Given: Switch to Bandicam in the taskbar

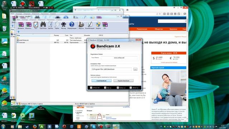Looking at the screenshot, I should pos(101,126).
